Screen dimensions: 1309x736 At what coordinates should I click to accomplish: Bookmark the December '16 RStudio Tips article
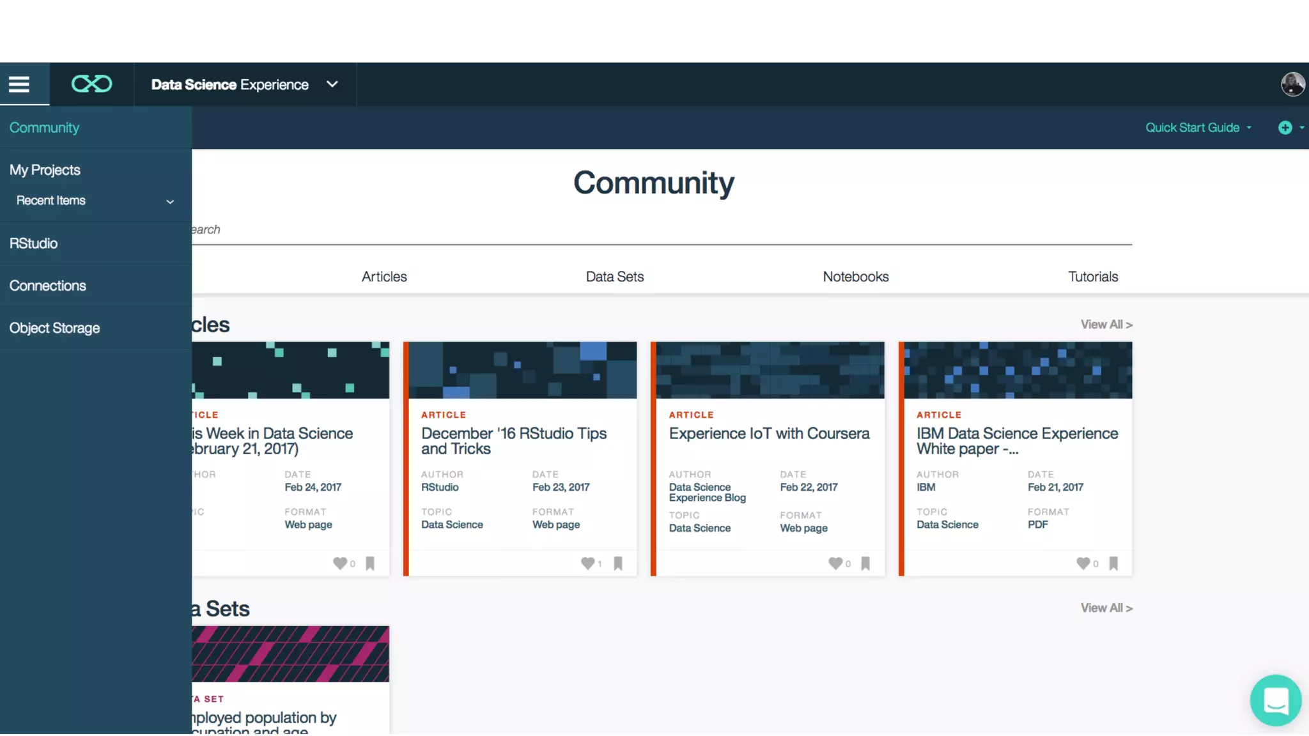(618, 563)
